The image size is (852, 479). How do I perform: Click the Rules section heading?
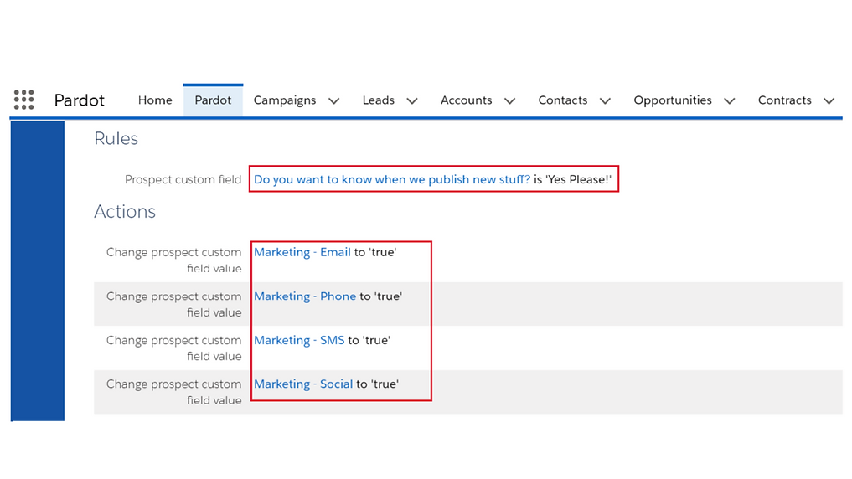pos(116,138)
